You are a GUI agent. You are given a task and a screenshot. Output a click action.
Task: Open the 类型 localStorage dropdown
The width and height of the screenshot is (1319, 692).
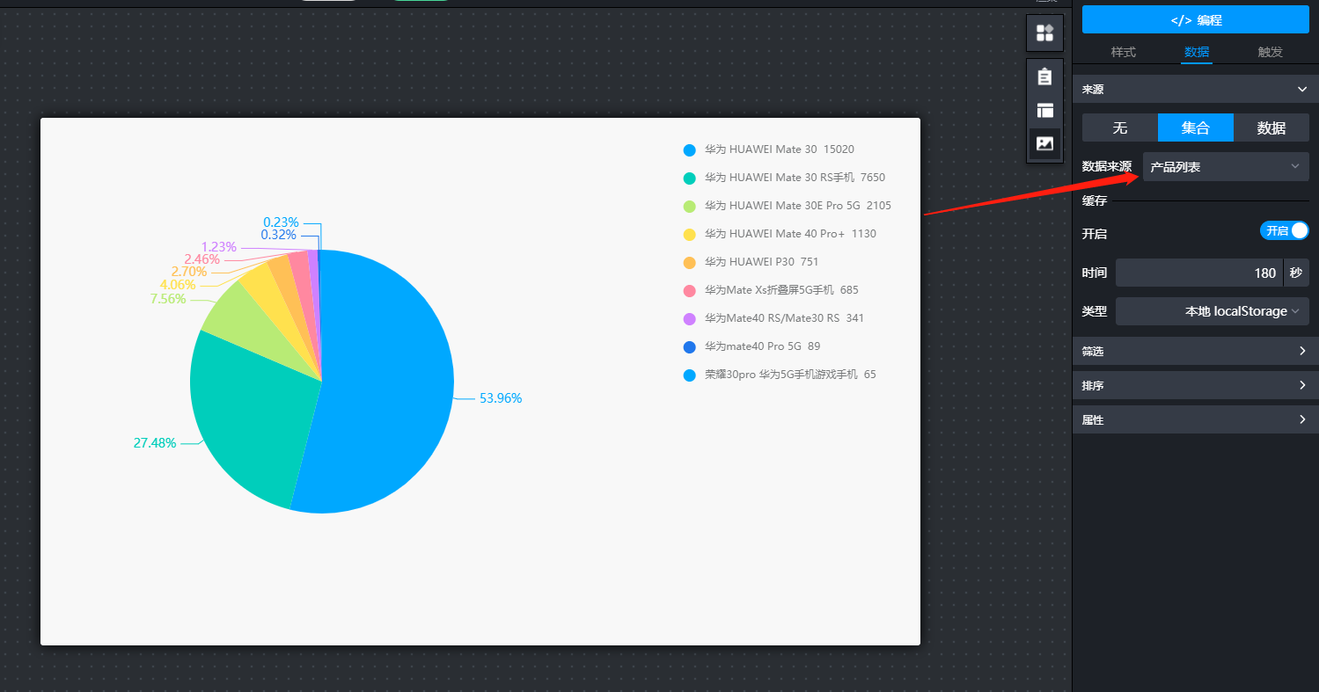1212,311
